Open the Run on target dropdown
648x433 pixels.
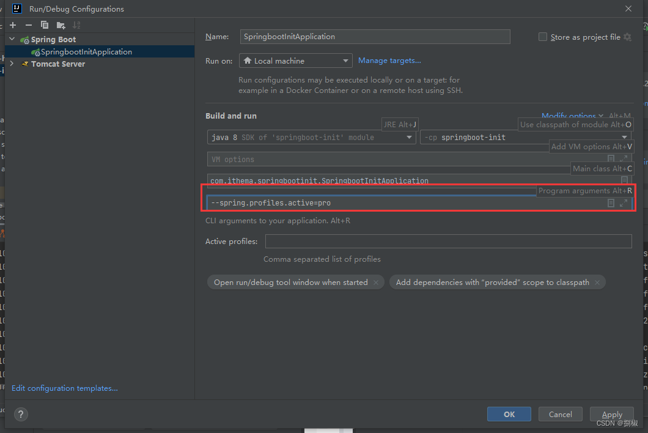click(295, 61)
